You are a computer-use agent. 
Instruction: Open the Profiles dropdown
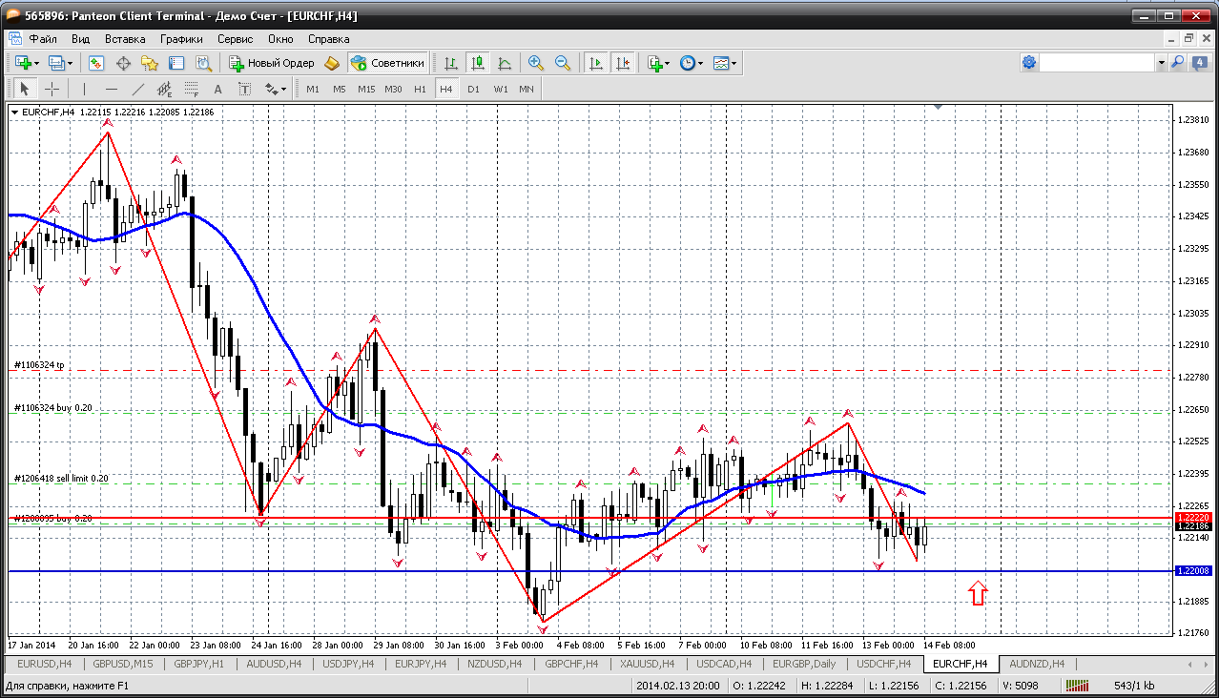[61, 63]
